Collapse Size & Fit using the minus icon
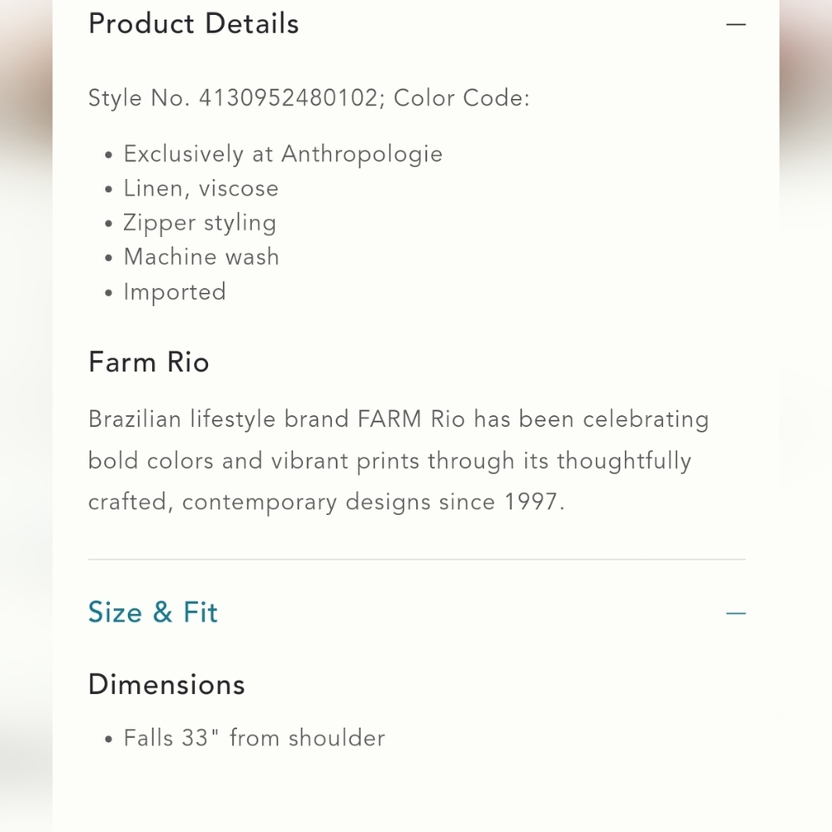 (x=735, y=613)
